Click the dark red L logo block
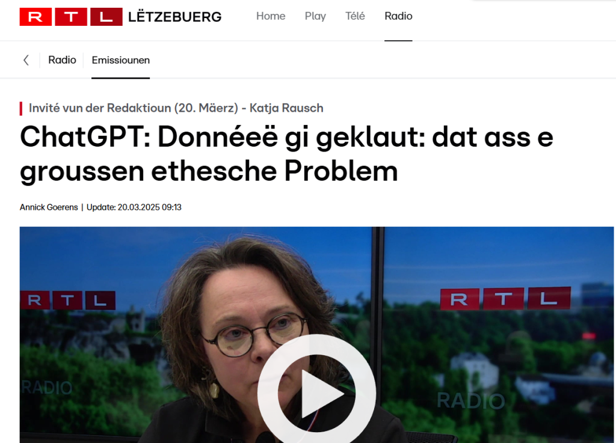 tap(106, 17)
